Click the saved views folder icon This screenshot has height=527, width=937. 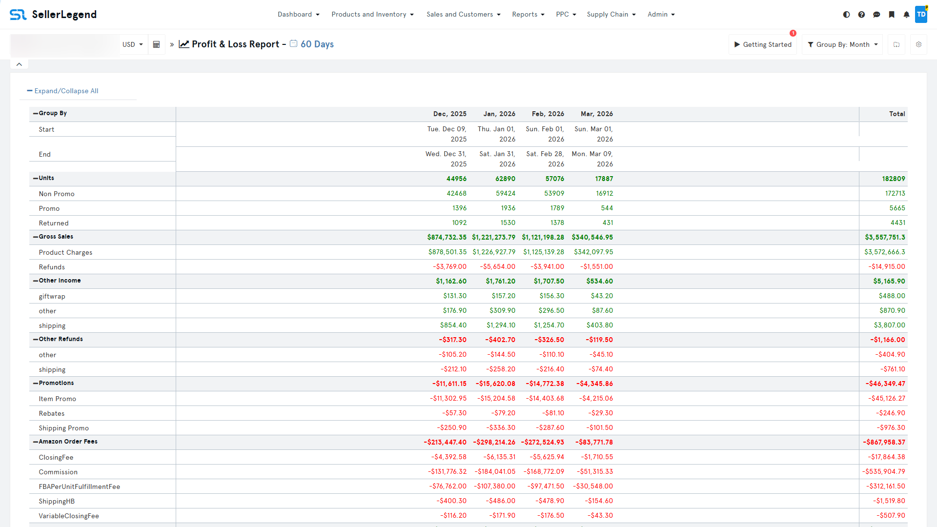point(896,44)
